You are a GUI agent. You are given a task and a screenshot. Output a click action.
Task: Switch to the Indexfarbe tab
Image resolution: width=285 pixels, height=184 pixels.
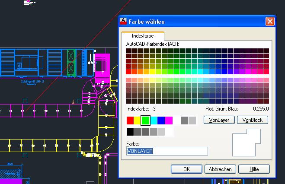coord(143,36)
